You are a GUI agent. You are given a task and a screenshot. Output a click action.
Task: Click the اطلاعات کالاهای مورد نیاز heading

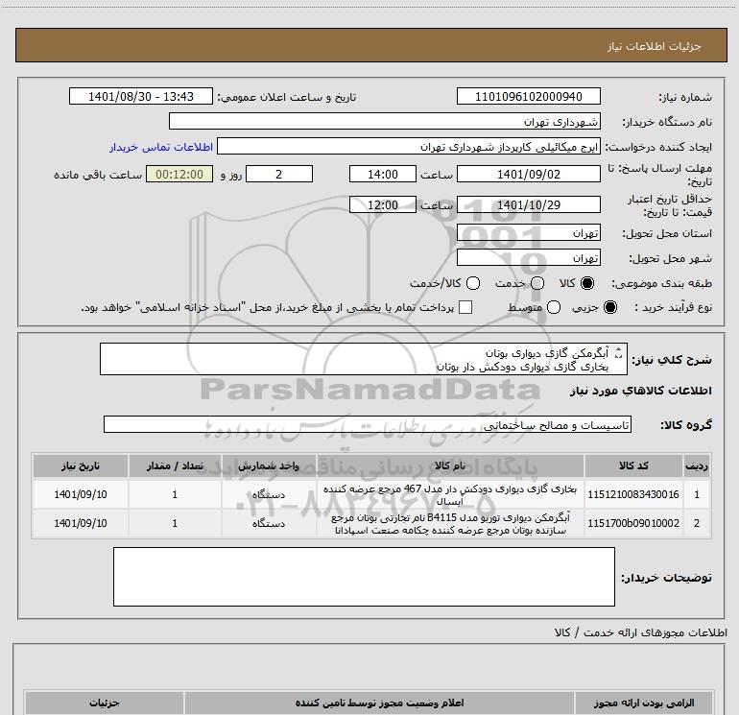point(641,391)
